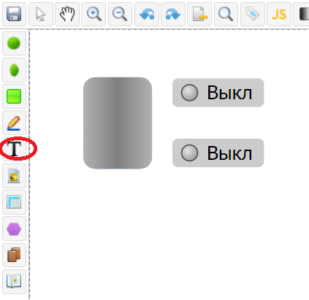
Task: Click the page with minus icon
Action: tap(199, 14)
